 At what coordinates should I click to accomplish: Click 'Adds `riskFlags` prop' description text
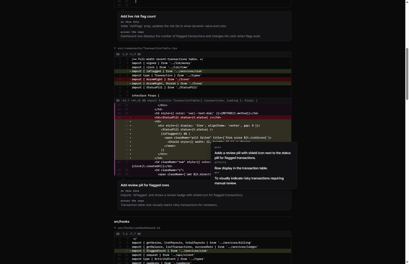coord(174,26)
